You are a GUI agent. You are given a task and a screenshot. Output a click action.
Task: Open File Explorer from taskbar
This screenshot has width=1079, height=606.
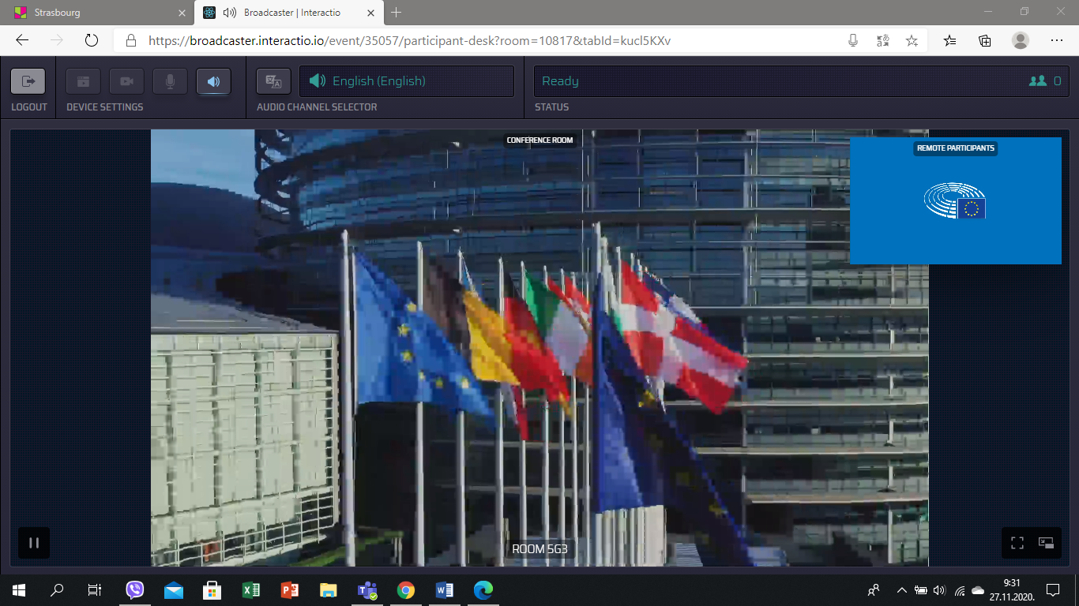(329, 589)
